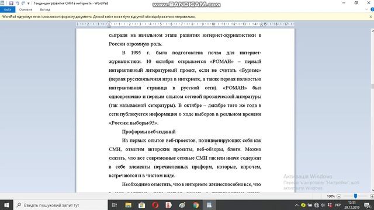Click the active WordPad taskbar button
The height and width of the screenshot is (210, 374).
pyautogui.click(x=209, y=205)
